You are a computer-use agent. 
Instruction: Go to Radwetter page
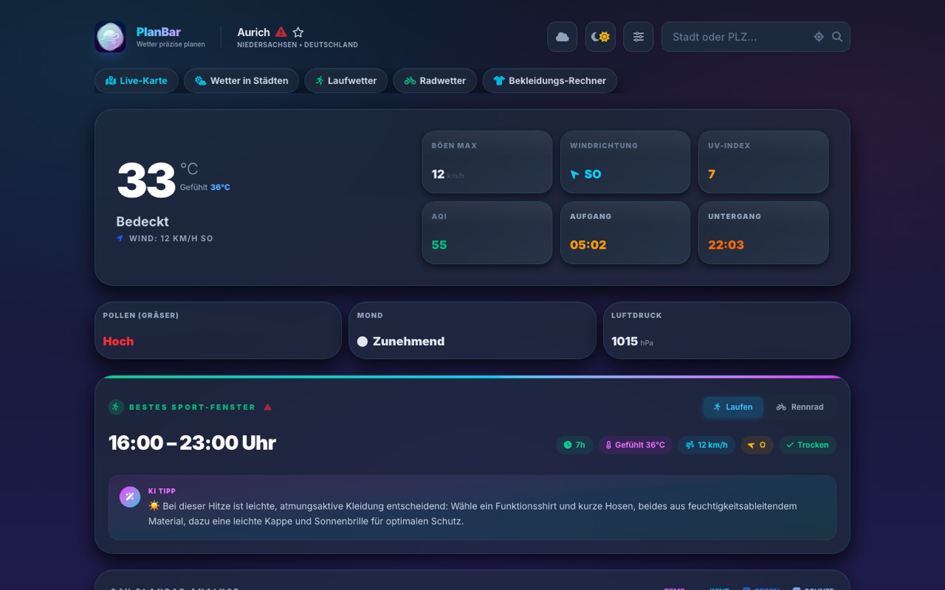tap(435, 80)
